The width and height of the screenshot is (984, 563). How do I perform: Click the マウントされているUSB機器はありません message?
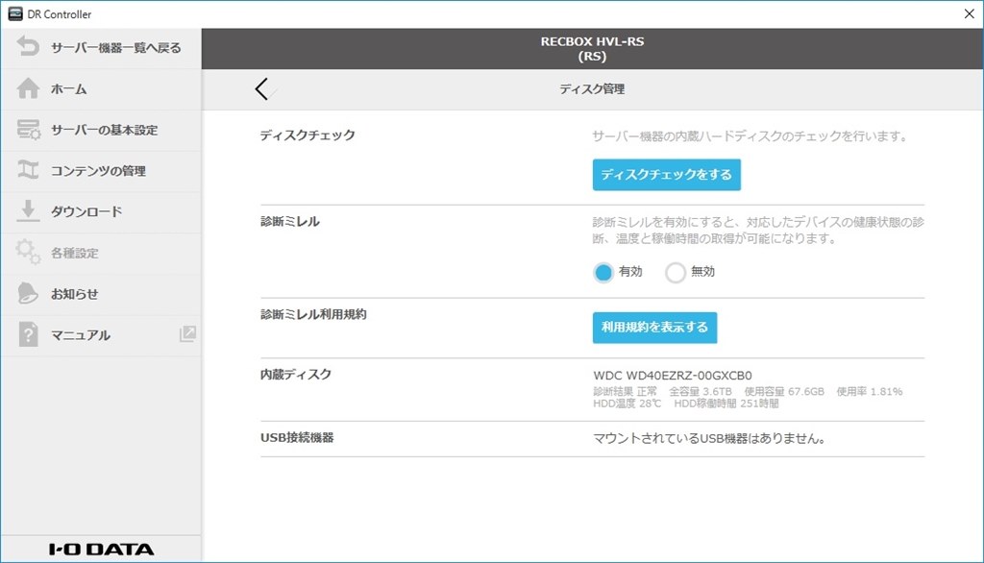[709, 438]
